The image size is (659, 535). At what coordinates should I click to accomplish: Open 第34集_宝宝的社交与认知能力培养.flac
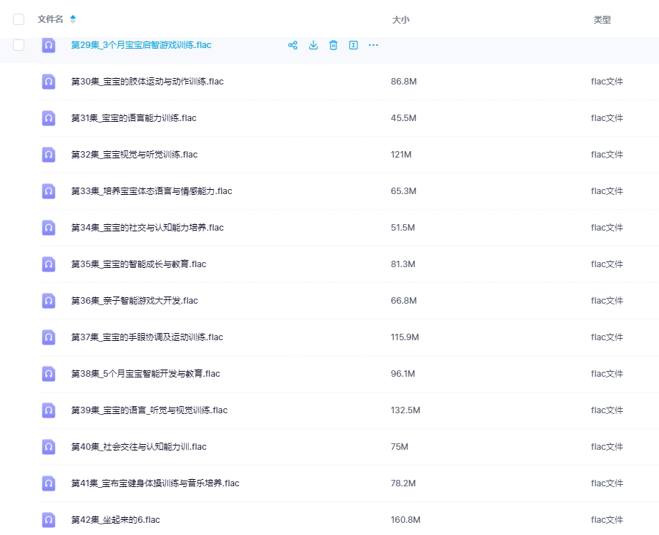(147, 228)
